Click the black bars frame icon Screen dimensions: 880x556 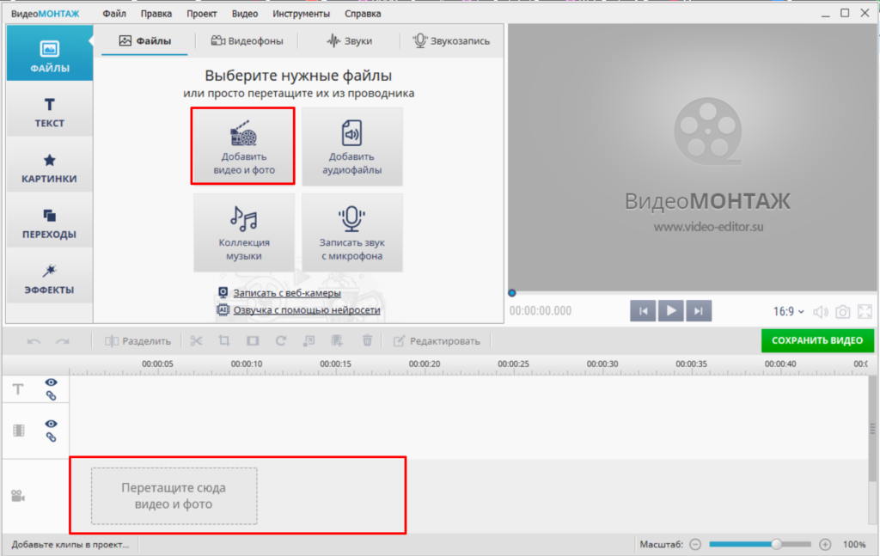tap(253, 340)
